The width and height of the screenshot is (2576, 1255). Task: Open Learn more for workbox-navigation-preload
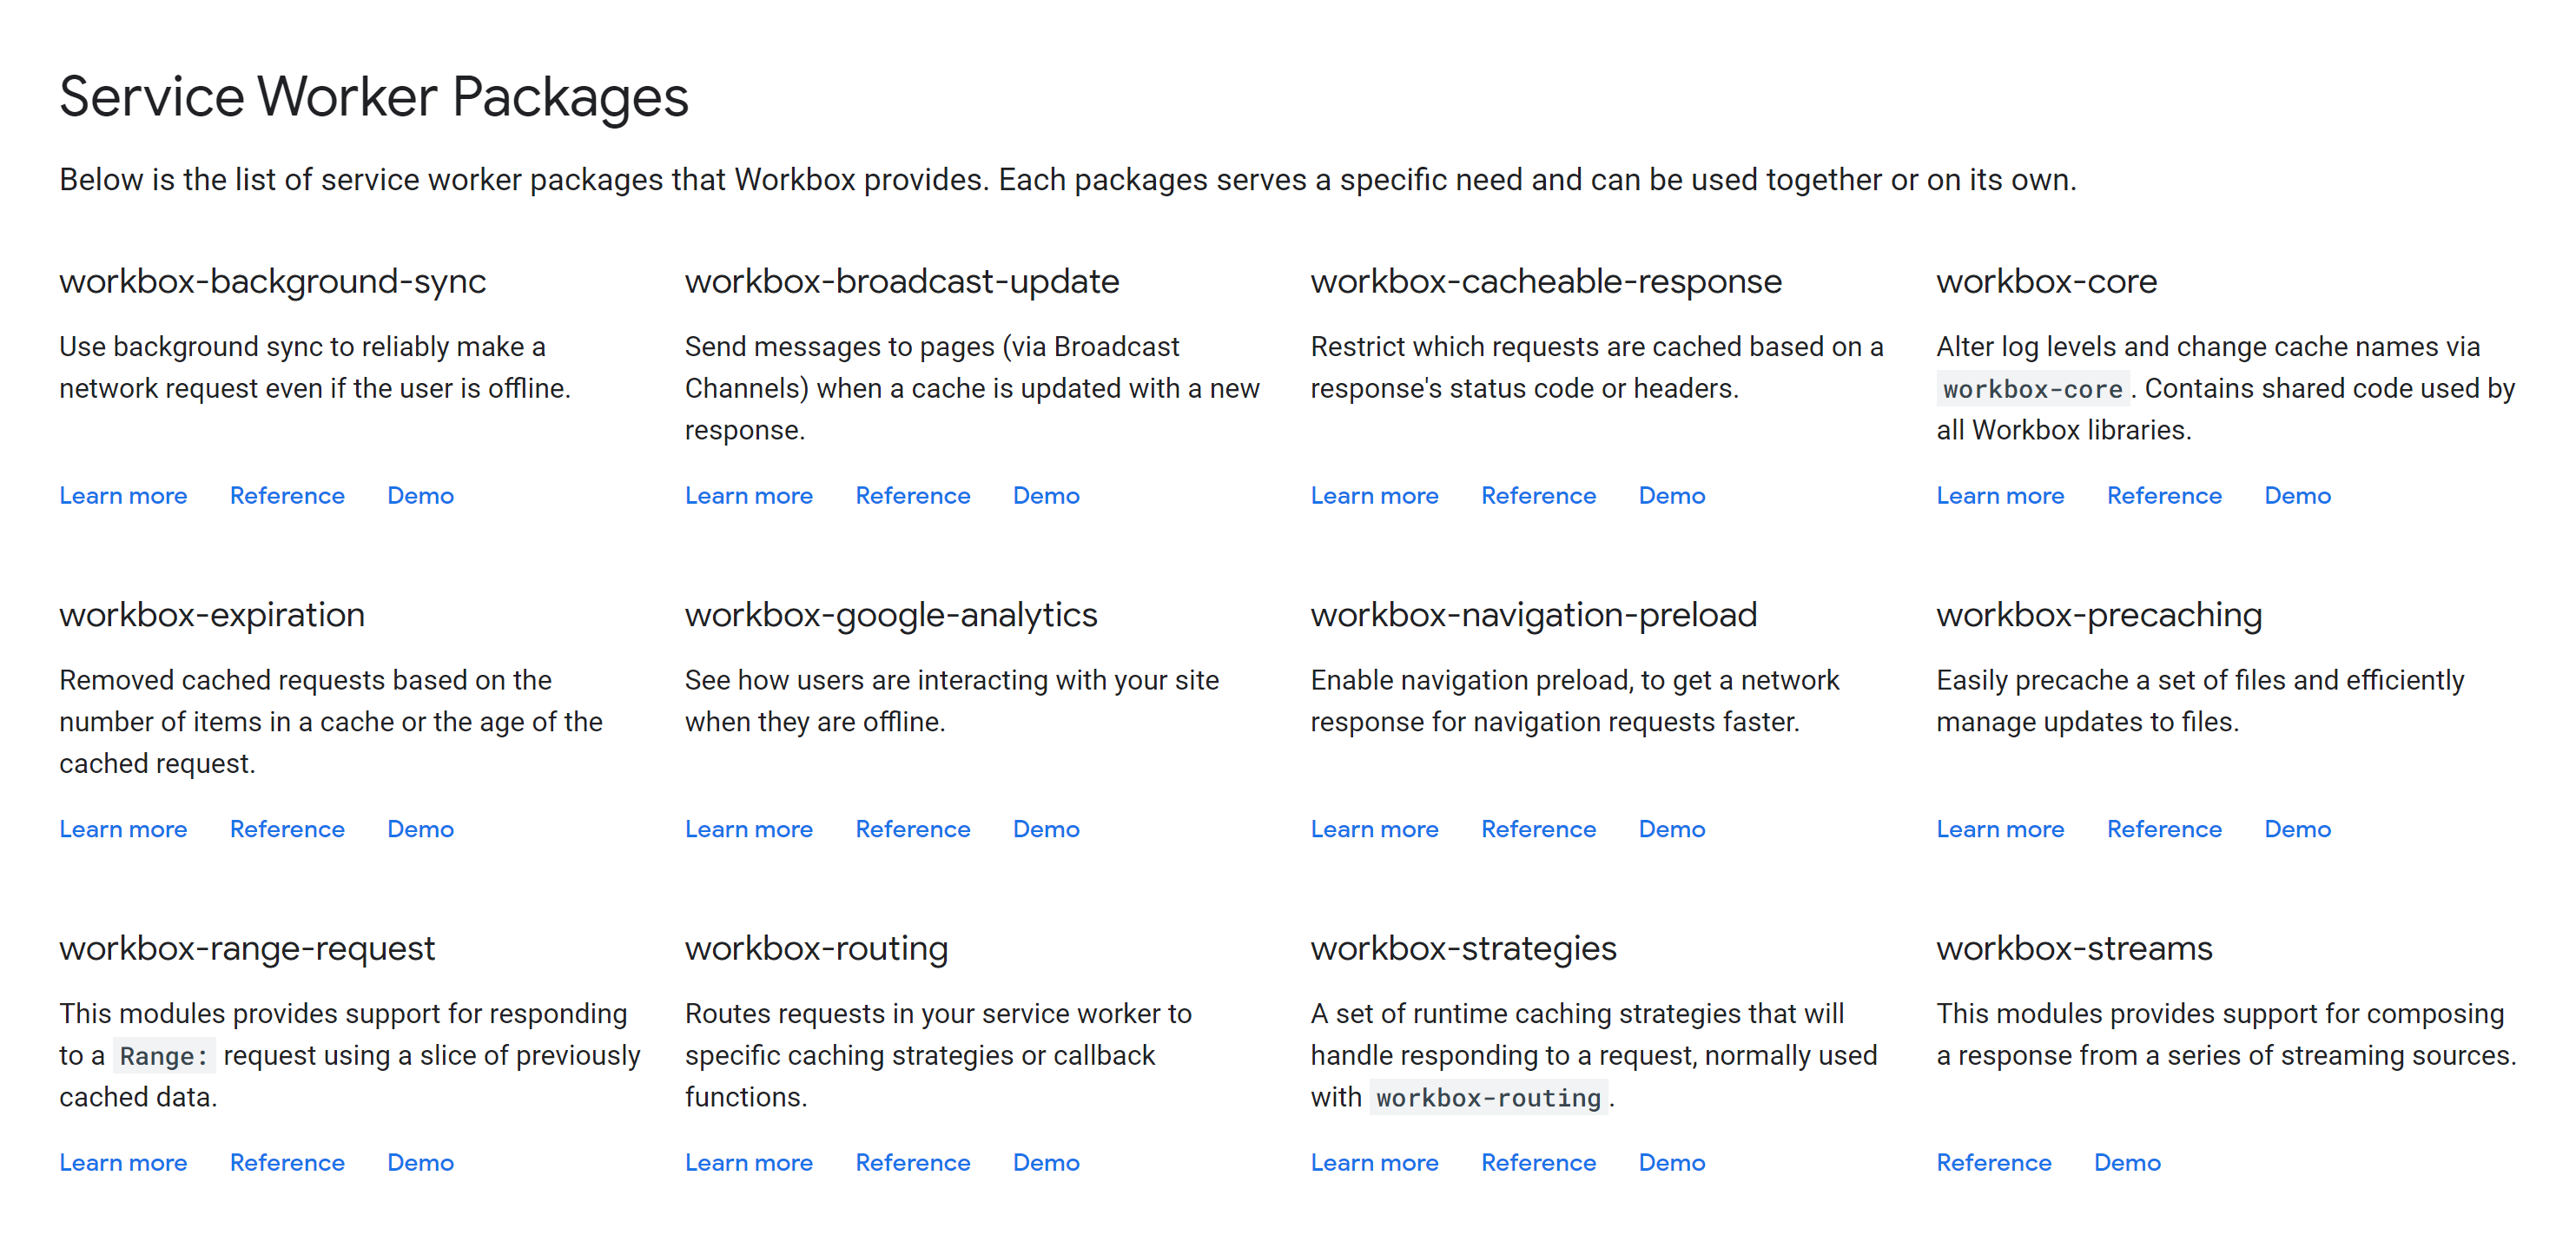(x=1375, y=829)
